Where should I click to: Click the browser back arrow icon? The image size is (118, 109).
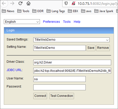click(x=4, y=4)
